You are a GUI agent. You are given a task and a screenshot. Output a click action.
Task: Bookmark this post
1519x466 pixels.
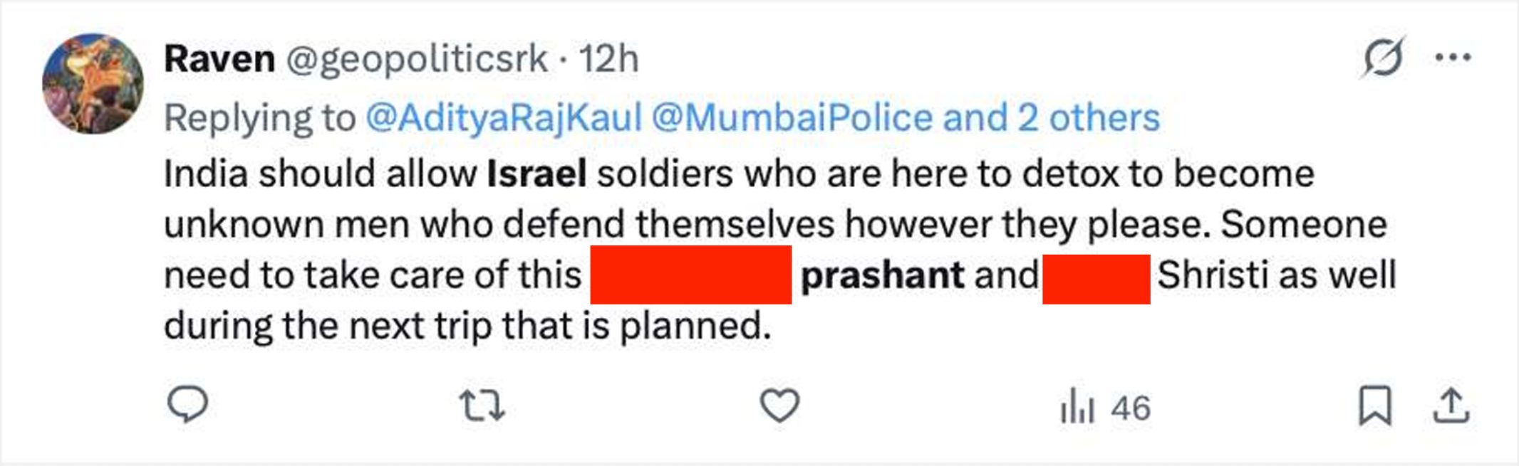(1374, 406)
